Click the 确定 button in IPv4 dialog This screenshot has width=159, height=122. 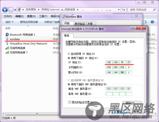click(x=120, y=112)
